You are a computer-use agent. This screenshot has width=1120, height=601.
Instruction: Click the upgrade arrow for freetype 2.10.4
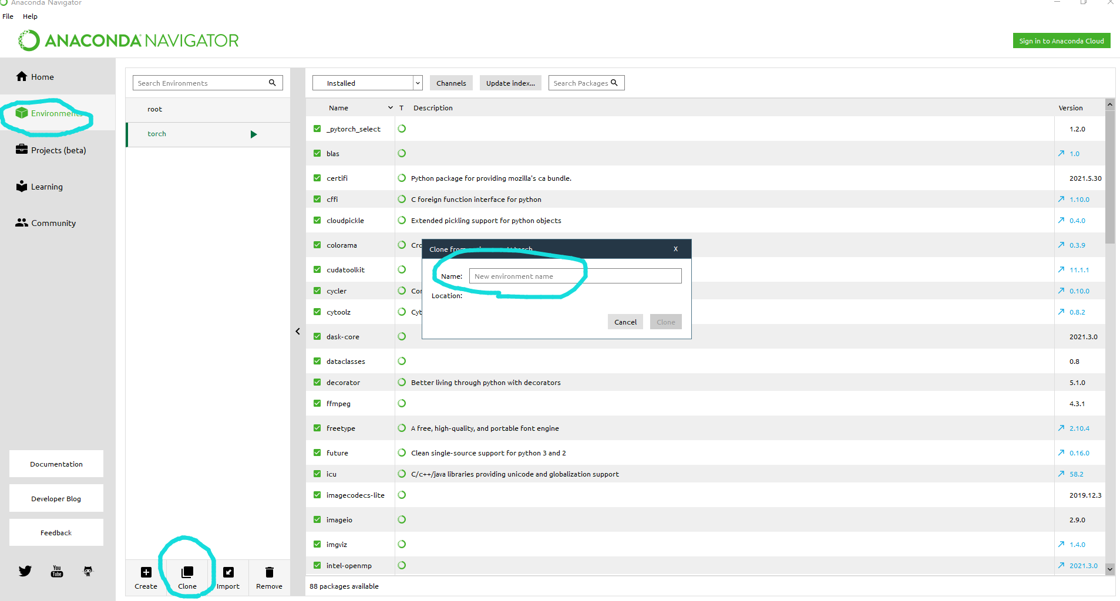click(x=1061, y=428)
